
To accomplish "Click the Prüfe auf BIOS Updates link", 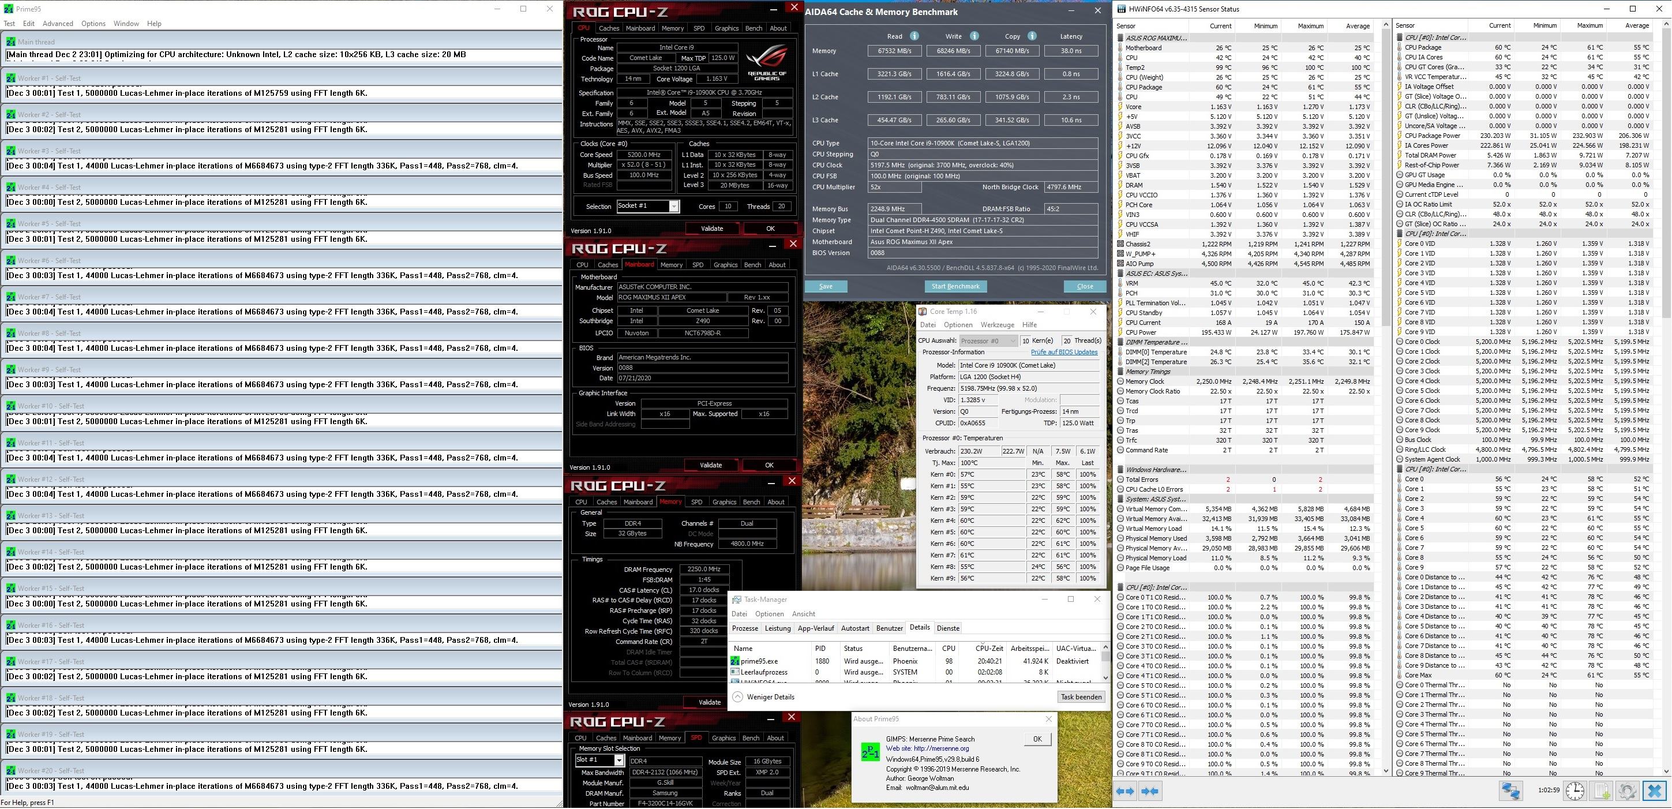I will click(x=1064, y=352).
